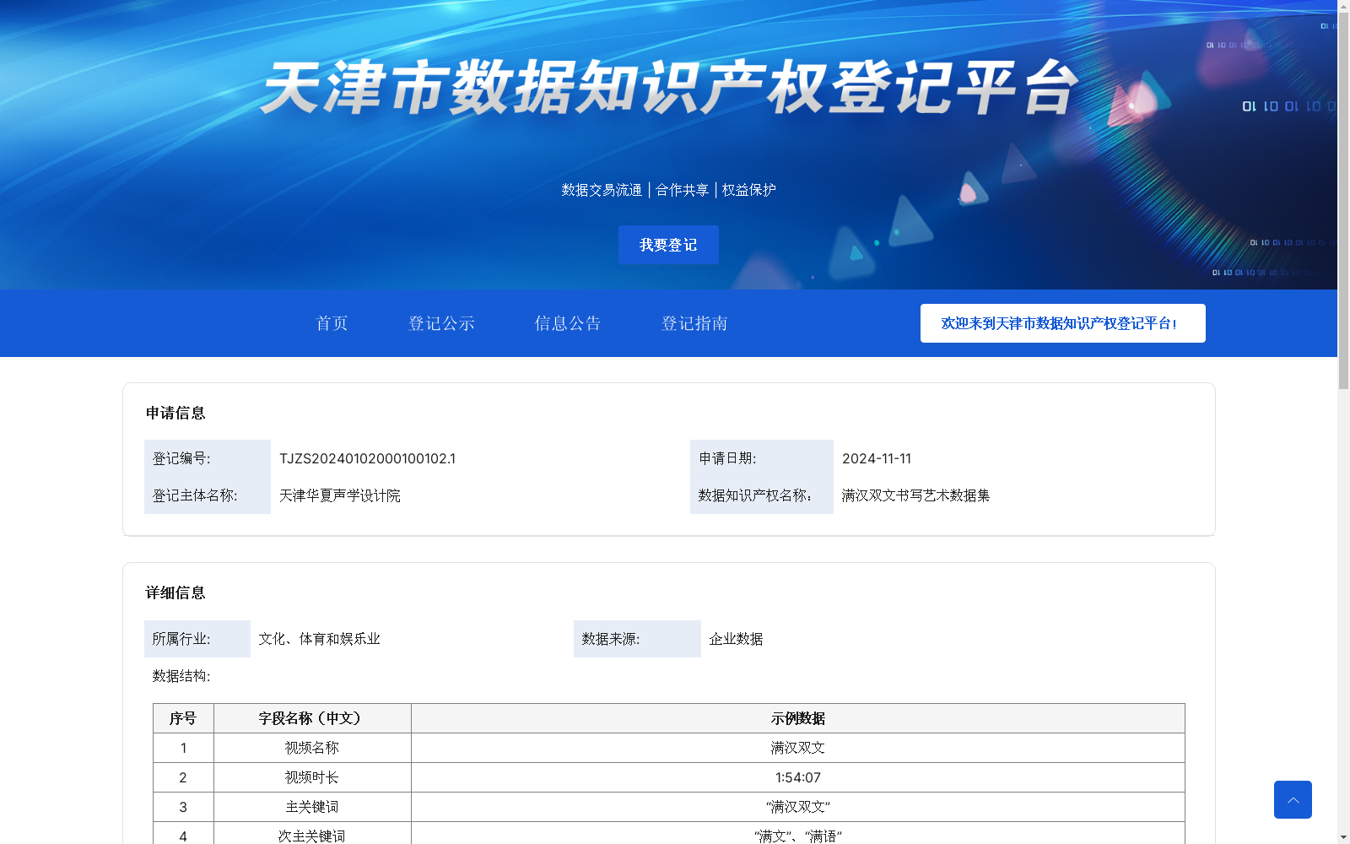The width and height of the screenshot is (1350, 844).
Task: Open the 登记公示 nav item
Action: pos(441,323)
